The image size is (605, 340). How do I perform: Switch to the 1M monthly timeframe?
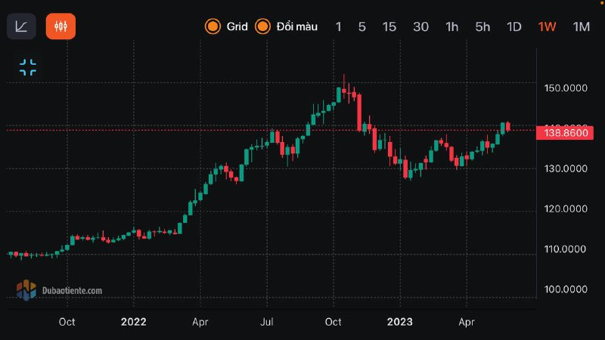point(581,27)
